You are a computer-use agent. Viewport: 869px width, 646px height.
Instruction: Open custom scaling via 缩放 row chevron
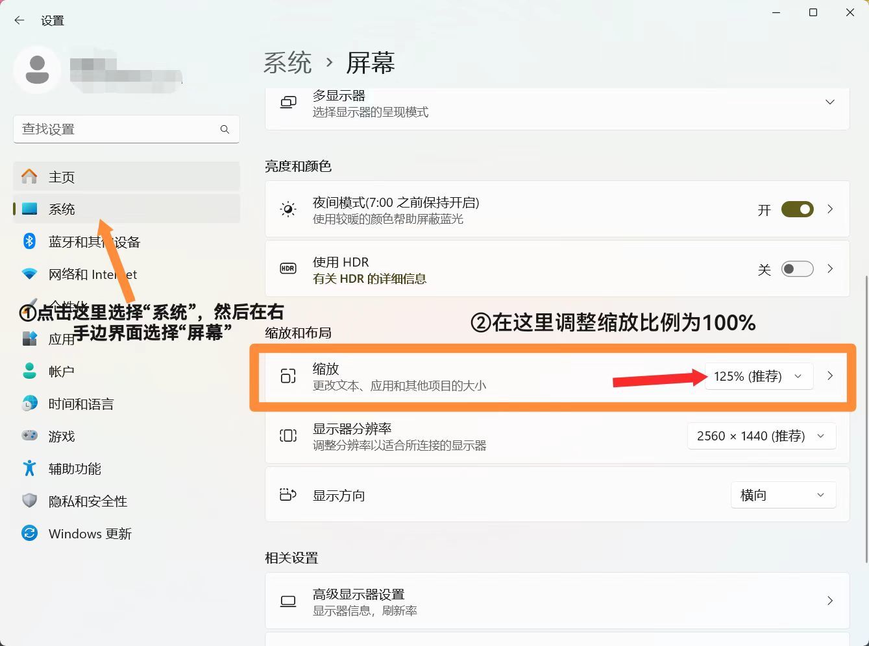click(x=830, y=376)
